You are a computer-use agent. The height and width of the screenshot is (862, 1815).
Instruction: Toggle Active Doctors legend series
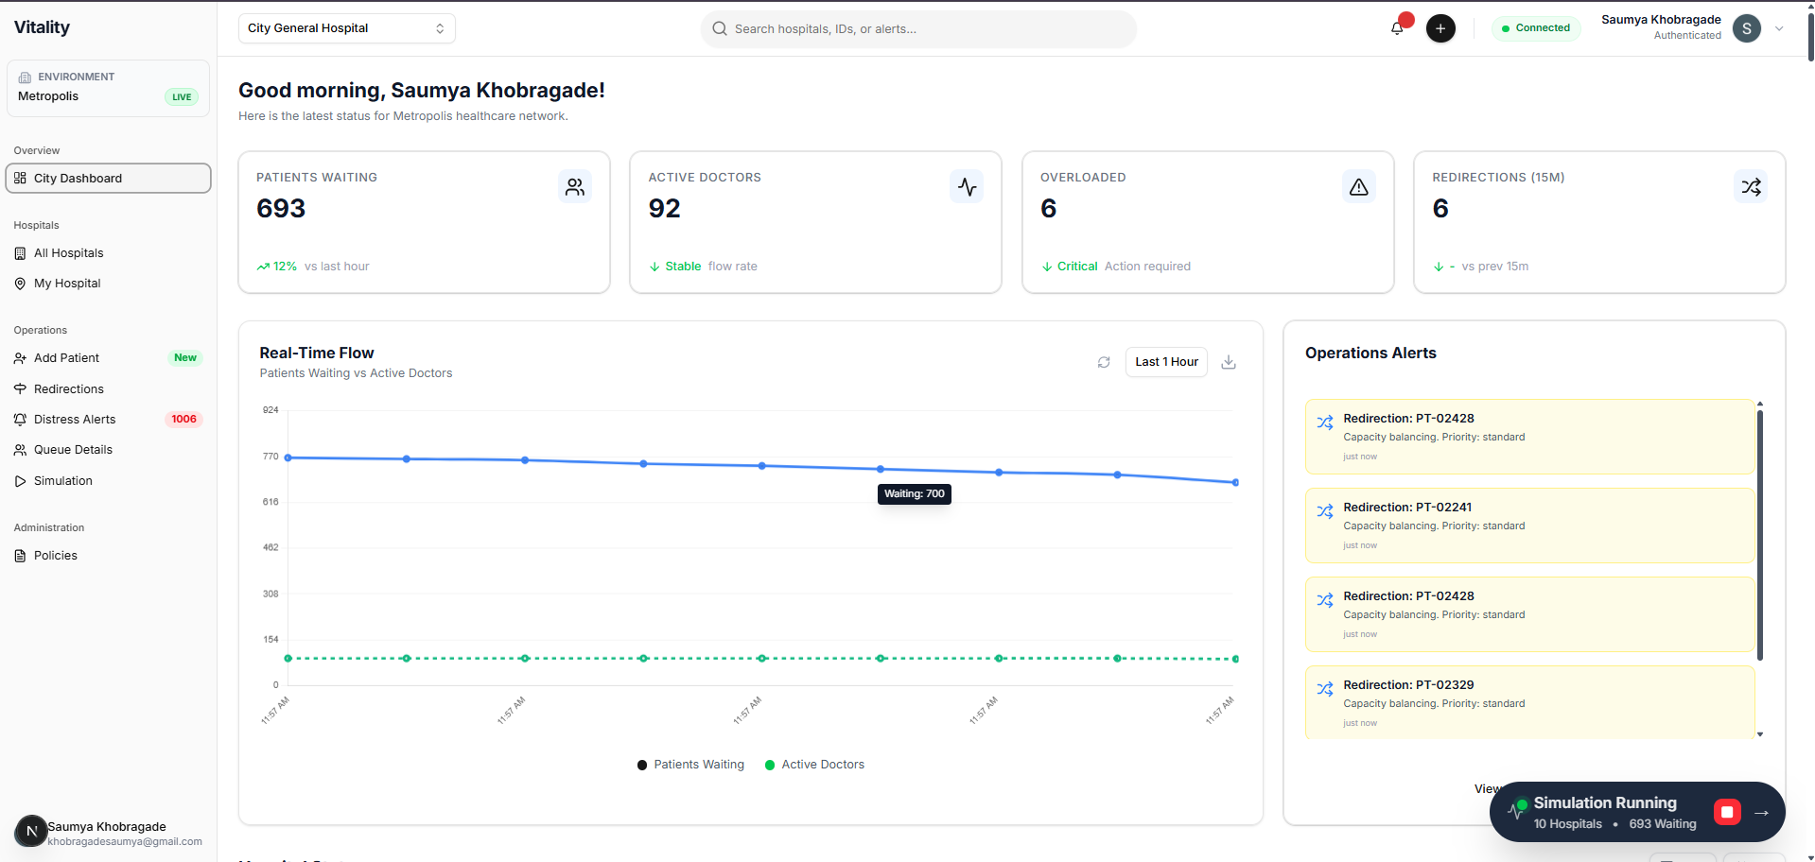(x=814, y=765)
